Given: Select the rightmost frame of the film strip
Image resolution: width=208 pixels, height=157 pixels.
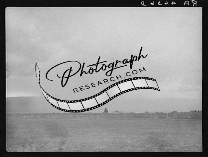Looking at the screenshot, I should tap(152, 84).
